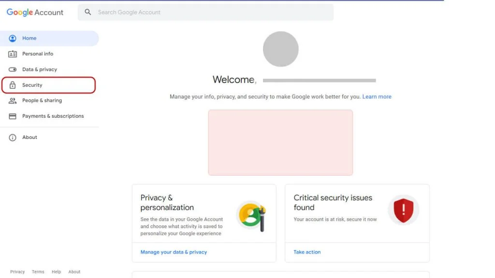Click Take action link
The height and width of the screenshot is (278, 495).
click(x=307, y=252)
